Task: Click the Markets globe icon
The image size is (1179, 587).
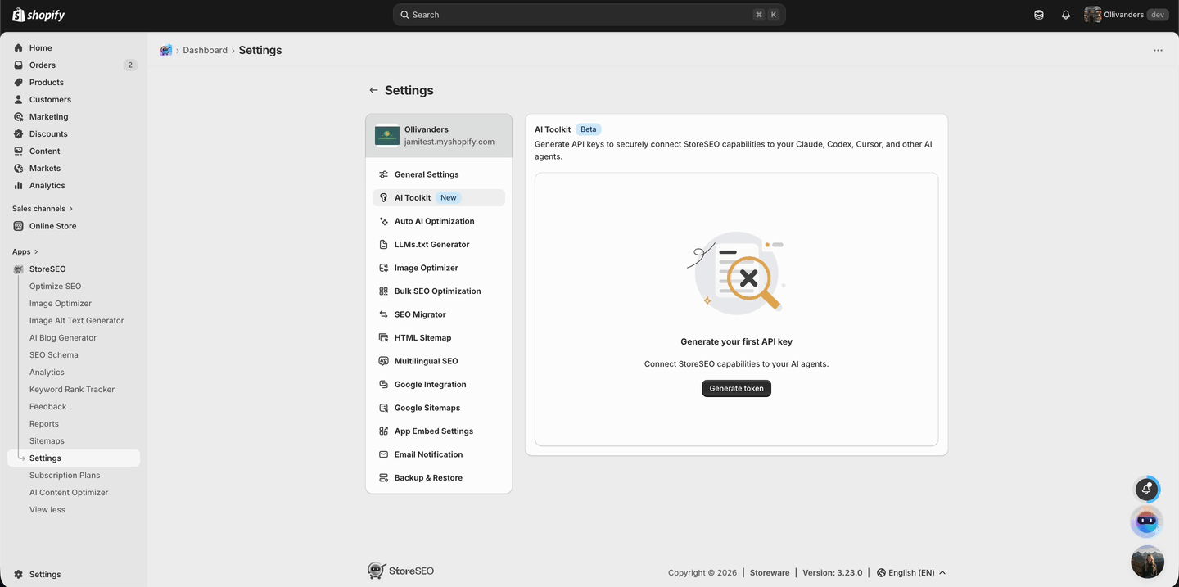Action: [x=19, y=168]
